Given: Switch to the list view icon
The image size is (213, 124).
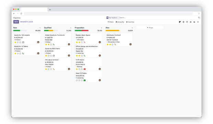Looking at the screenshot, I should point(183,22).
